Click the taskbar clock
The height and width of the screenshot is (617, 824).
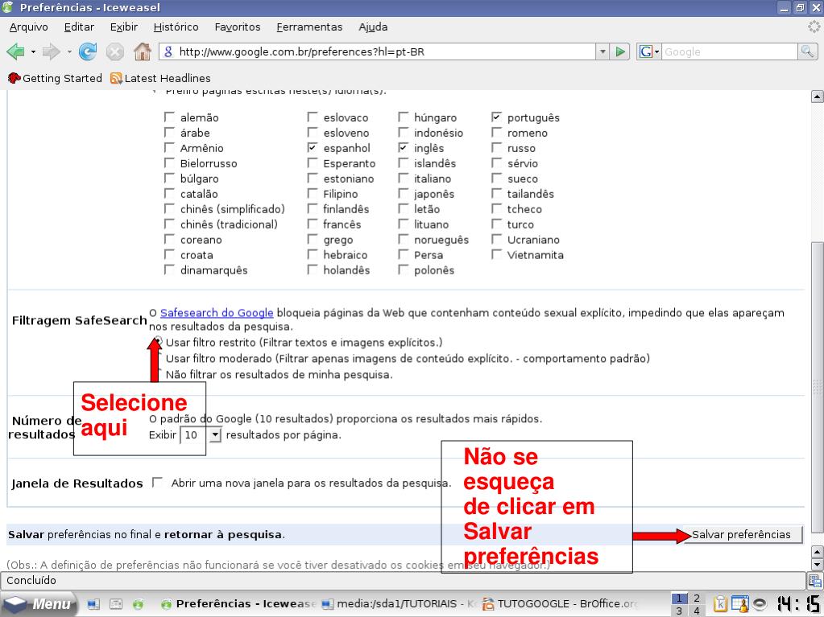click(799, 604)
